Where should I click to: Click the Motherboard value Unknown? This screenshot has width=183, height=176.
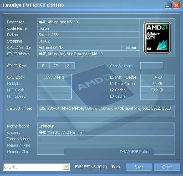pyautogui.click(x=106, y=126)
